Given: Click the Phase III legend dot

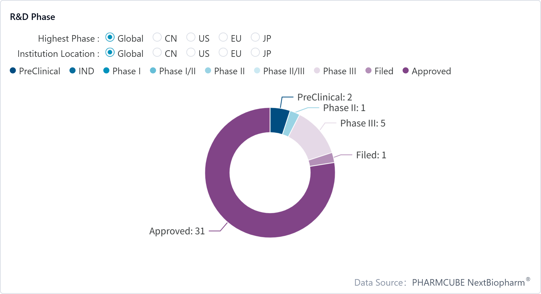Looking at the screenshot, I should pyautogui.click(x=317, y=71).
